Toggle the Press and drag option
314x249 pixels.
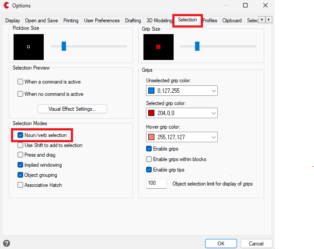[x=21, y=155]
